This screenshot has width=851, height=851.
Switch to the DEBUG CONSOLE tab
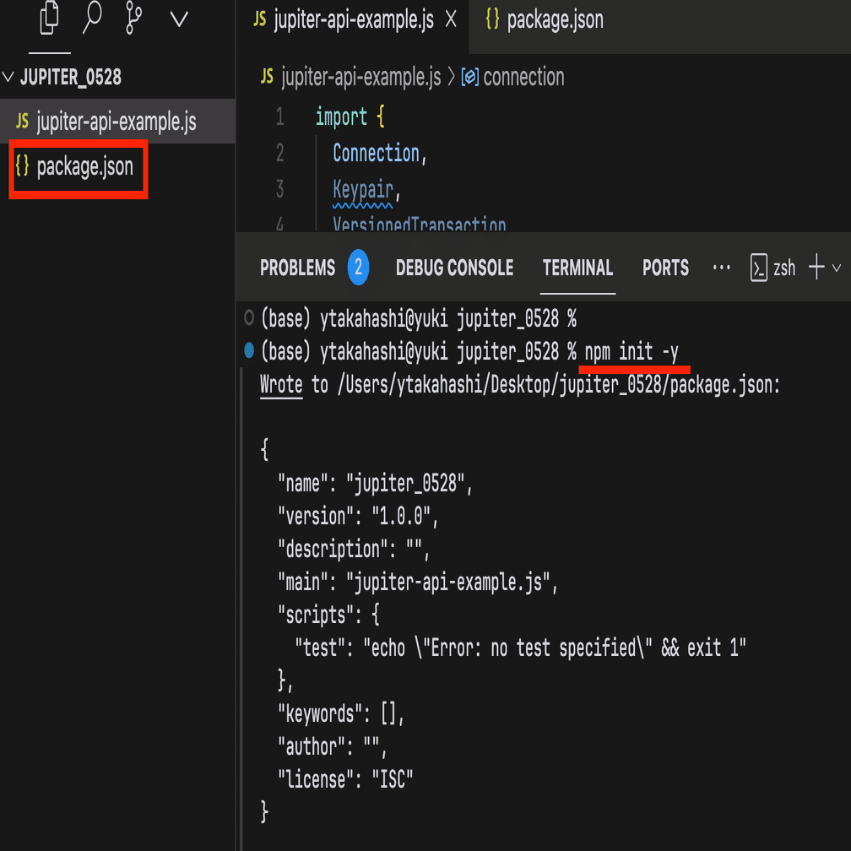click(x=454, y=268)
